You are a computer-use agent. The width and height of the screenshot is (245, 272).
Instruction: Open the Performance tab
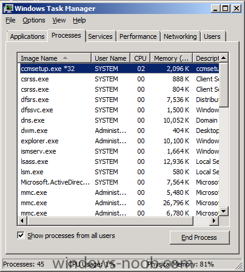pyautogui.click(x=138, y=36)
